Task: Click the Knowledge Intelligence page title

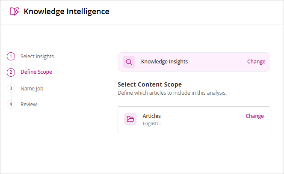Action: (66, 12)
